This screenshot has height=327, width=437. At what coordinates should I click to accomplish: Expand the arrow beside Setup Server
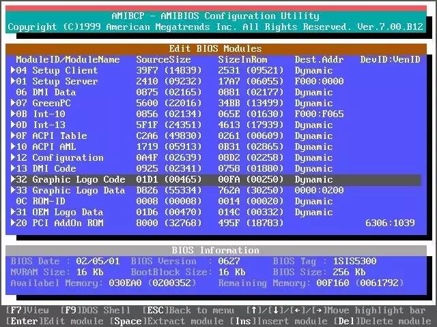click(x=13, y=82)
